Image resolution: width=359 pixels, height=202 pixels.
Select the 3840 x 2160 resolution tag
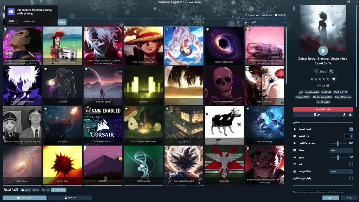point(340,92)
